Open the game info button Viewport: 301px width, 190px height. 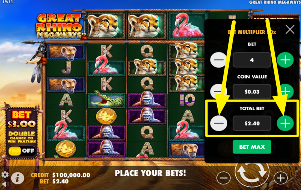pos(18,178)
